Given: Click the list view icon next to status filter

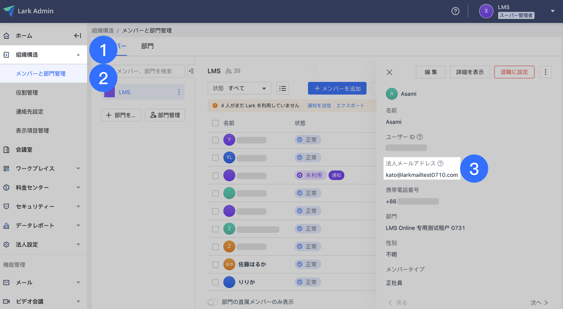Looking at the screenshot, I should tap(282, 88).
